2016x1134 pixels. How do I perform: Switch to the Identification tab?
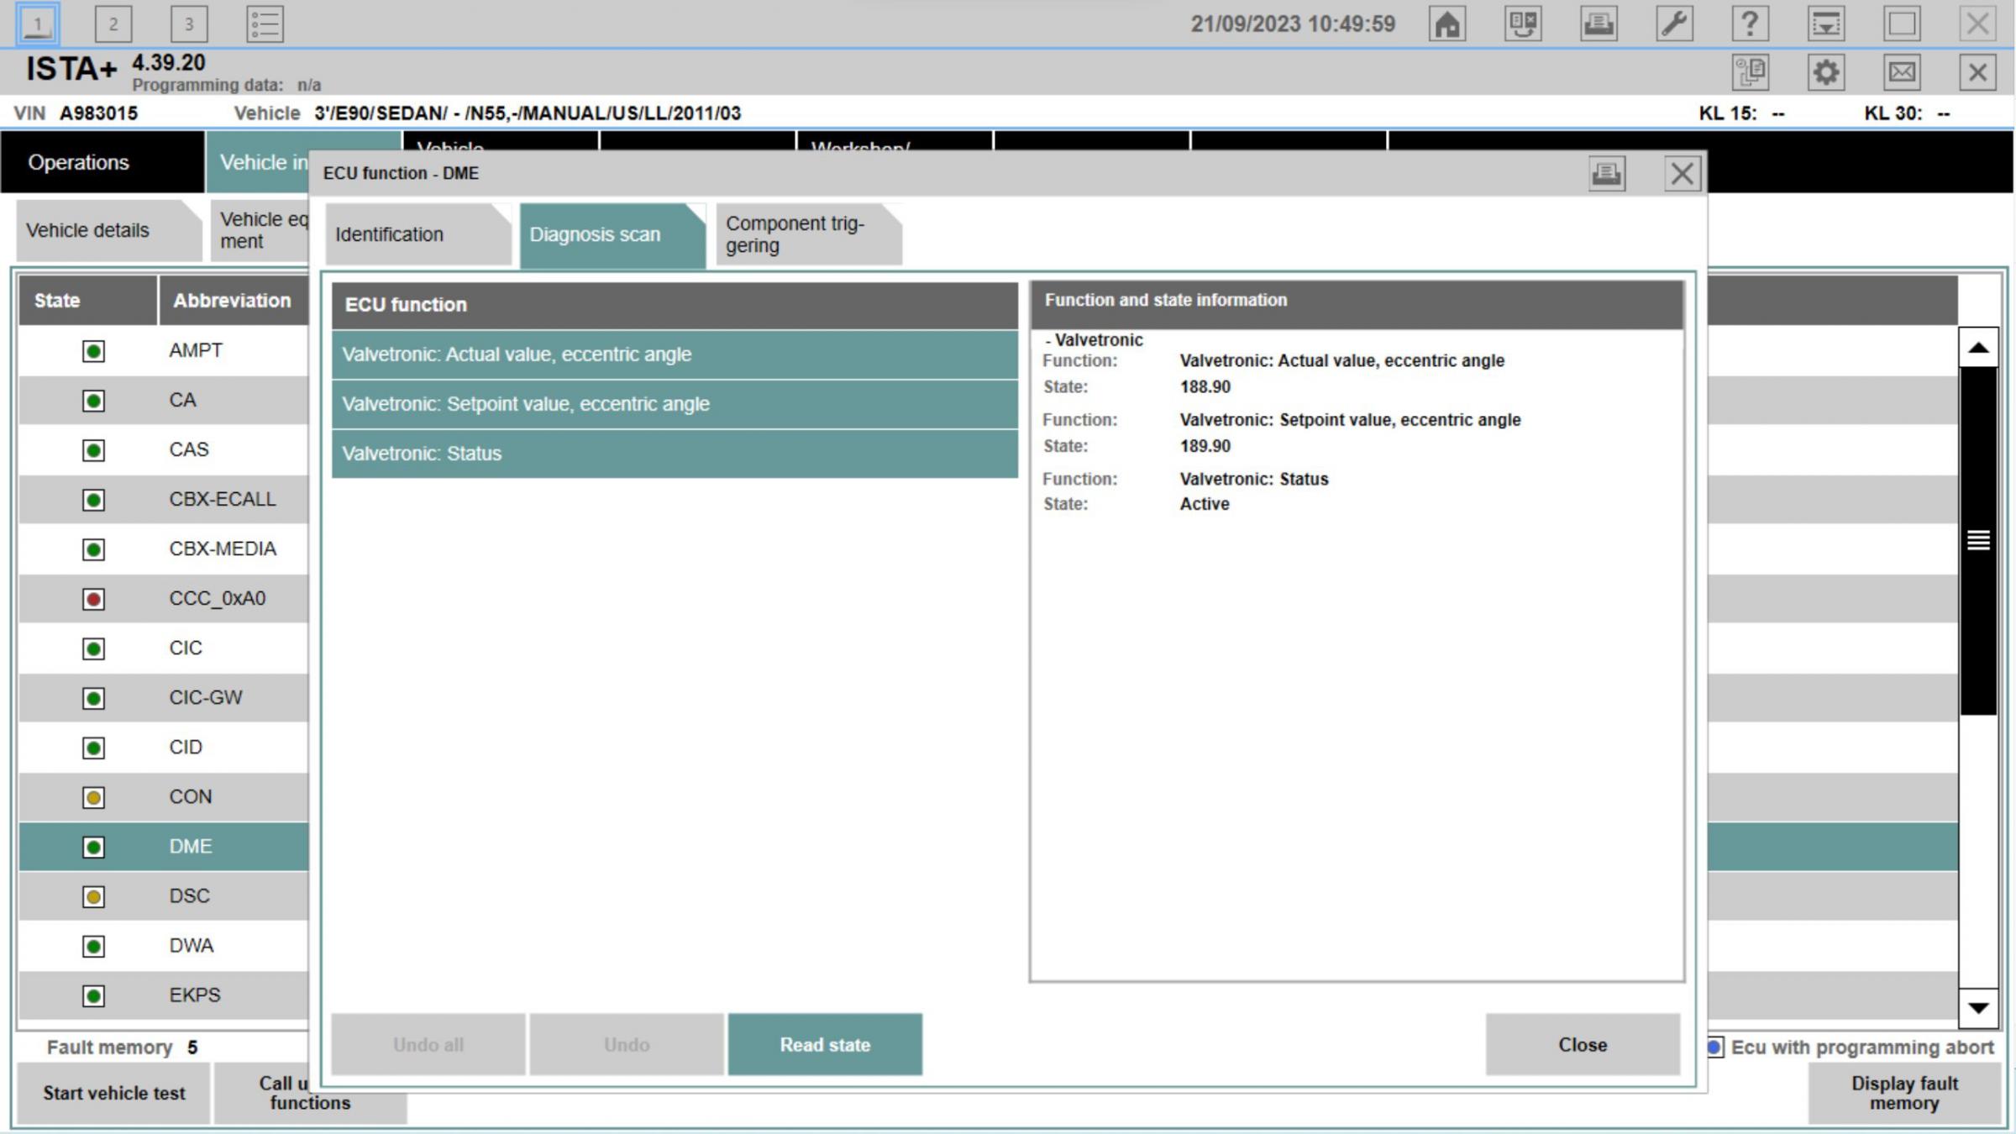(389, 233)
